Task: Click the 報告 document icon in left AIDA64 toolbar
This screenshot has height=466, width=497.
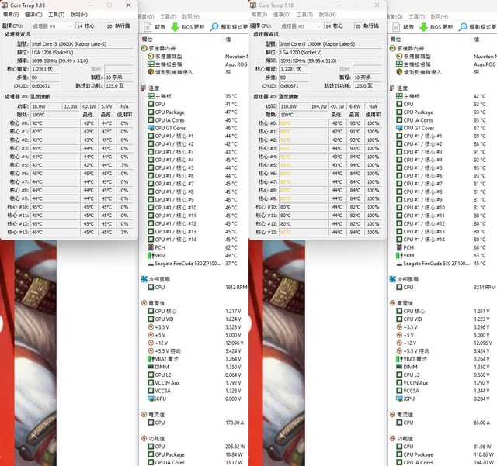Action: (x=147, y=26)
